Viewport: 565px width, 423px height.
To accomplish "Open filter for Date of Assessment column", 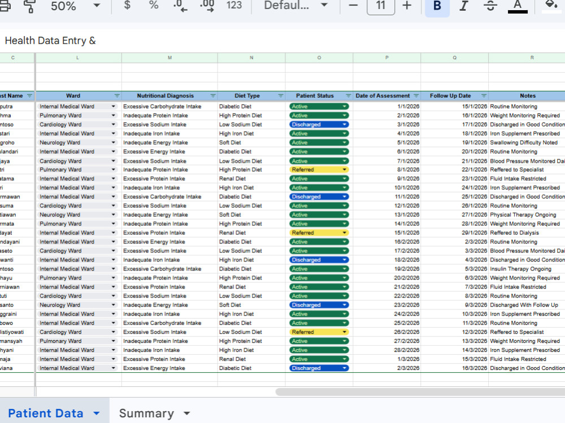I will 416,96.
